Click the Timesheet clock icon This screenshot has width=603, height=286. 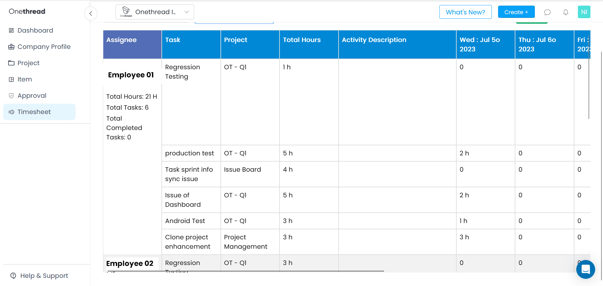coord(11,112)
